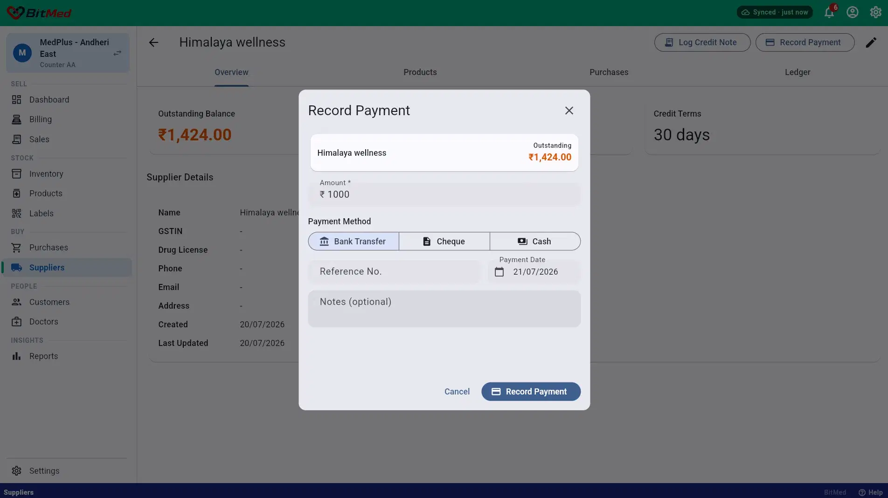888x498 pixels.
Task: Open Settings at the sidebar bottom
Action: tap(67, 471)
